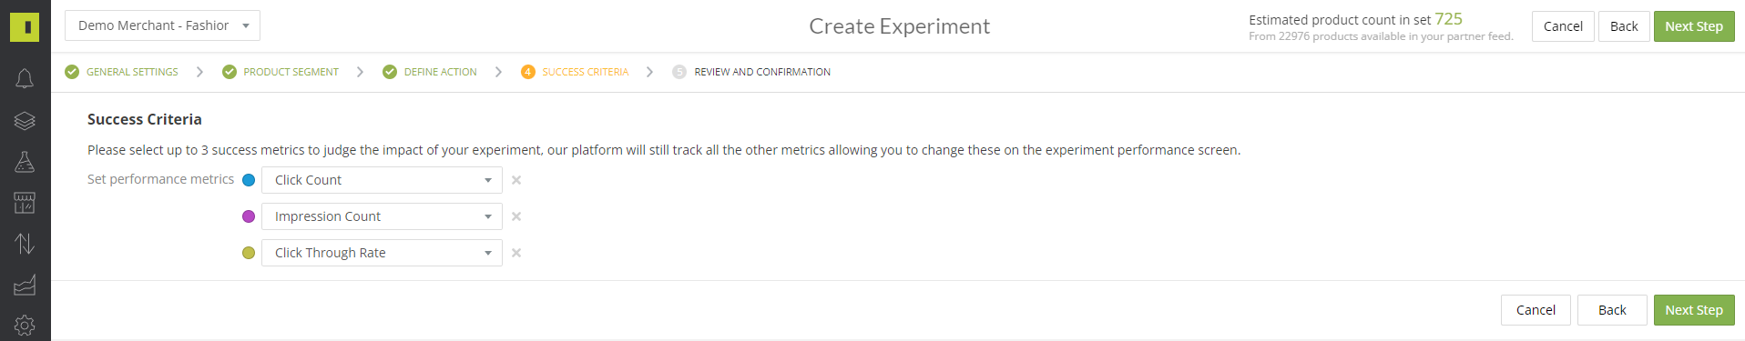Open the notifications bell icon
1745x341 pixels.
pyautogui.click(x=25, y=79)
